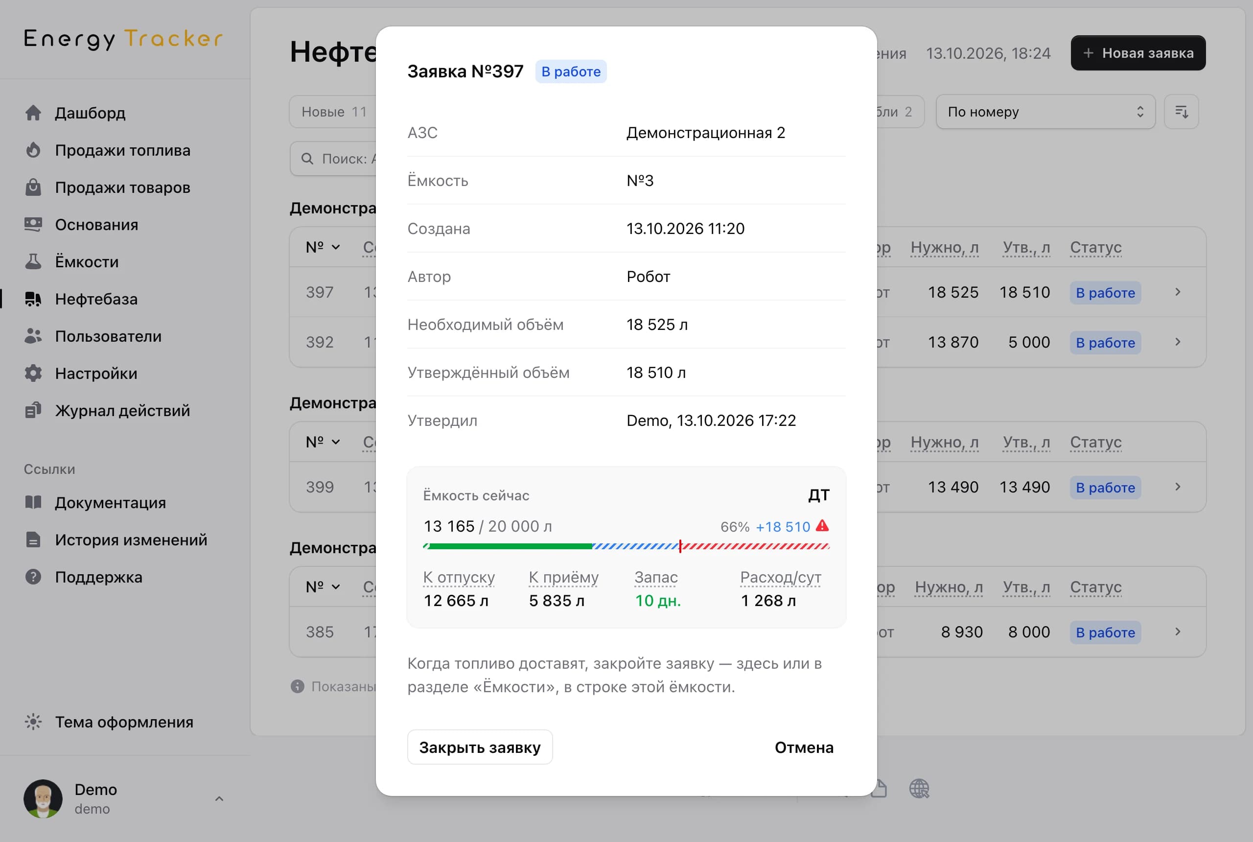Viewport: 1253px width, 842px height.
Task: Click the document icon beside История изменений
Action: (33, 539)
